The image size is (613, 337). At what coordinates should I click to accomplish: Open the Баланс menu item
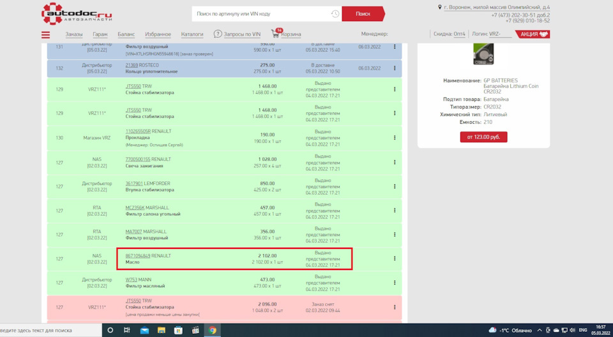click(126, 34)
